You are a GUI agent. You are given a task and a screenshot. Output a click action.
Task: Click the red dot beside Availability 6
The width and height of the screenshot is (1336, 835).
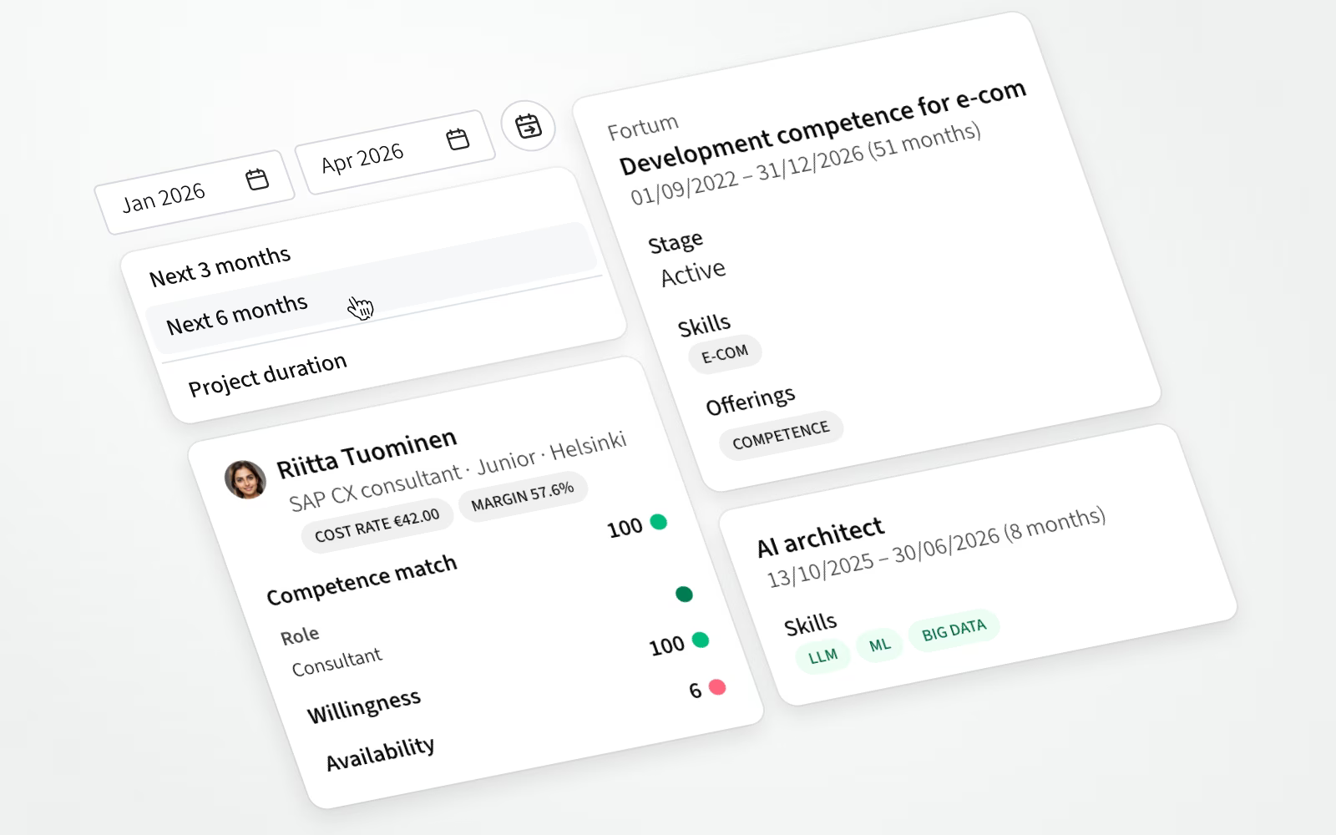[x=717, y=687]
